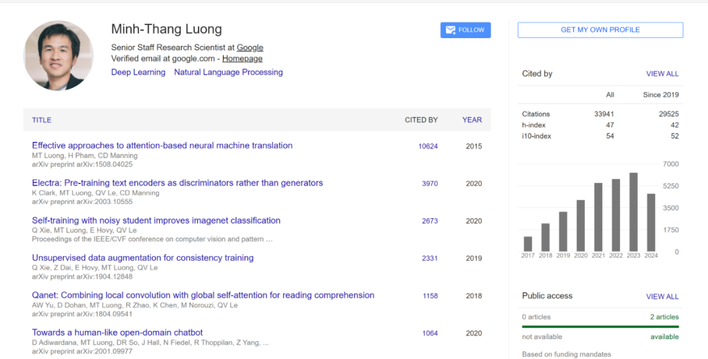708x359 pixels.
Task: Open the Qanet reading comprehension paper
Action: pyautogui.click(x=203, y=295)
